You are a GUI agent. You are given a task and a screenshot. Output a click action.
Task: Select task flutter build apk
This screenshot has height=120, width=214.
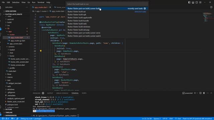coord(107,15)
